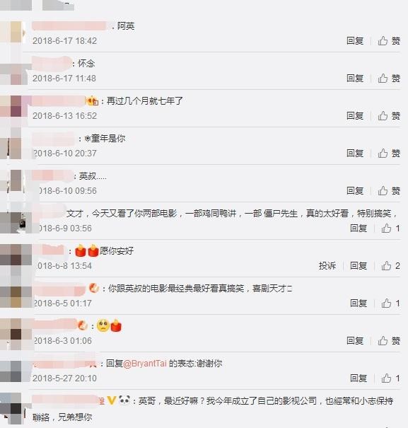Like the crying emoji candle comment
Viewport: 408px width, 428px height.
pos(389,341)
